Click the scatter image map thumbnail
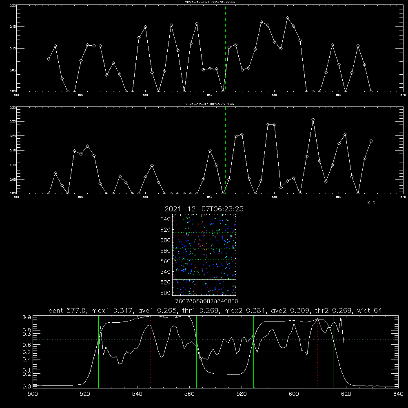 point(204,255)
